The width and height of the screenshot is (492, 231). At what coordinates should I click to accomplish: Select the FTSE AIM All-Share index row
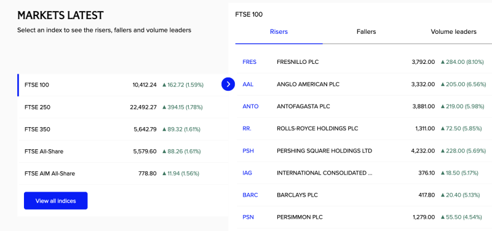123,173
